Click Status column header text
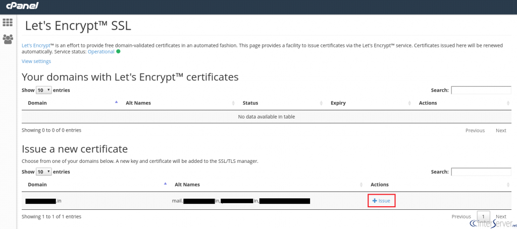Image resolution: width=517 pixels, height=229 pixels. point(250,103)
